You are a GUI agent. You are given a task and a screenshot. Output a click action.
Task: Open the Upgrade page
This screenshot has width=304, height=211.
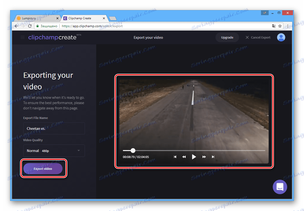tap(227, 37)
